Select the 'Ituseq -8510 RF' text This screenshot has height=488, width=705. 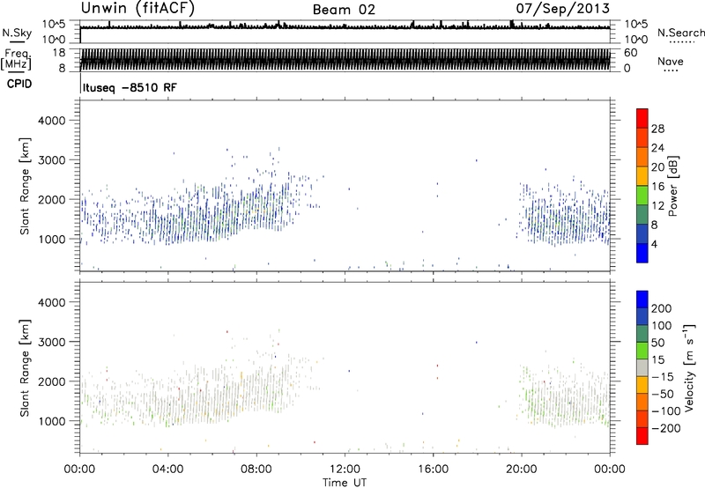130,87
